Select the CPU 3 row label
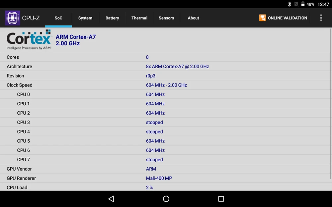 23,122
